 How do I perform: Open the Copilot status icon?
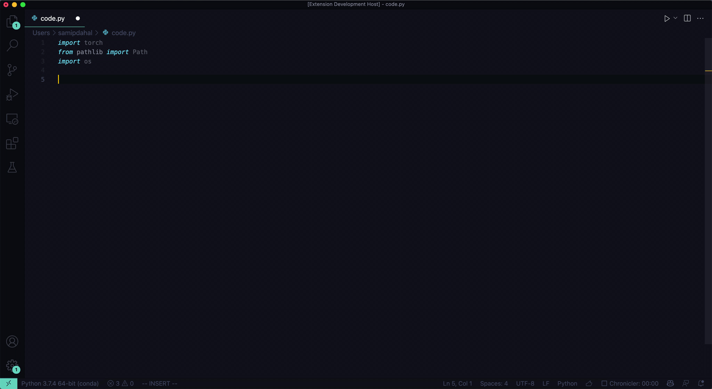670,384
